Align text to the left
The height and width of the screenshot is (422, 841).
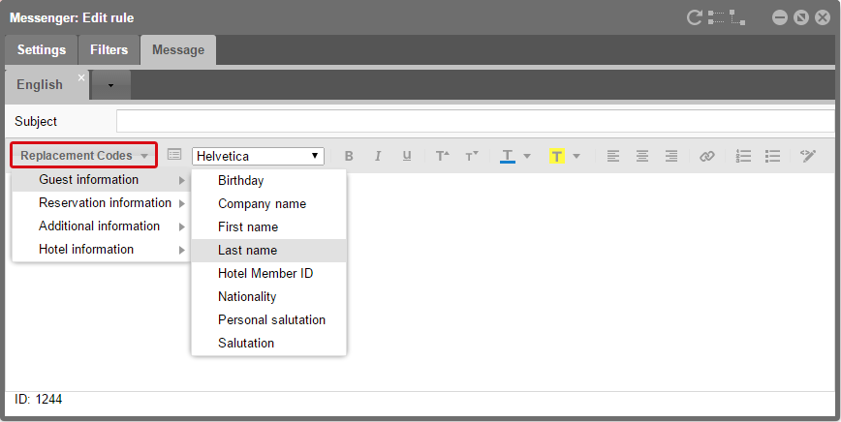[x=612, y=156]
